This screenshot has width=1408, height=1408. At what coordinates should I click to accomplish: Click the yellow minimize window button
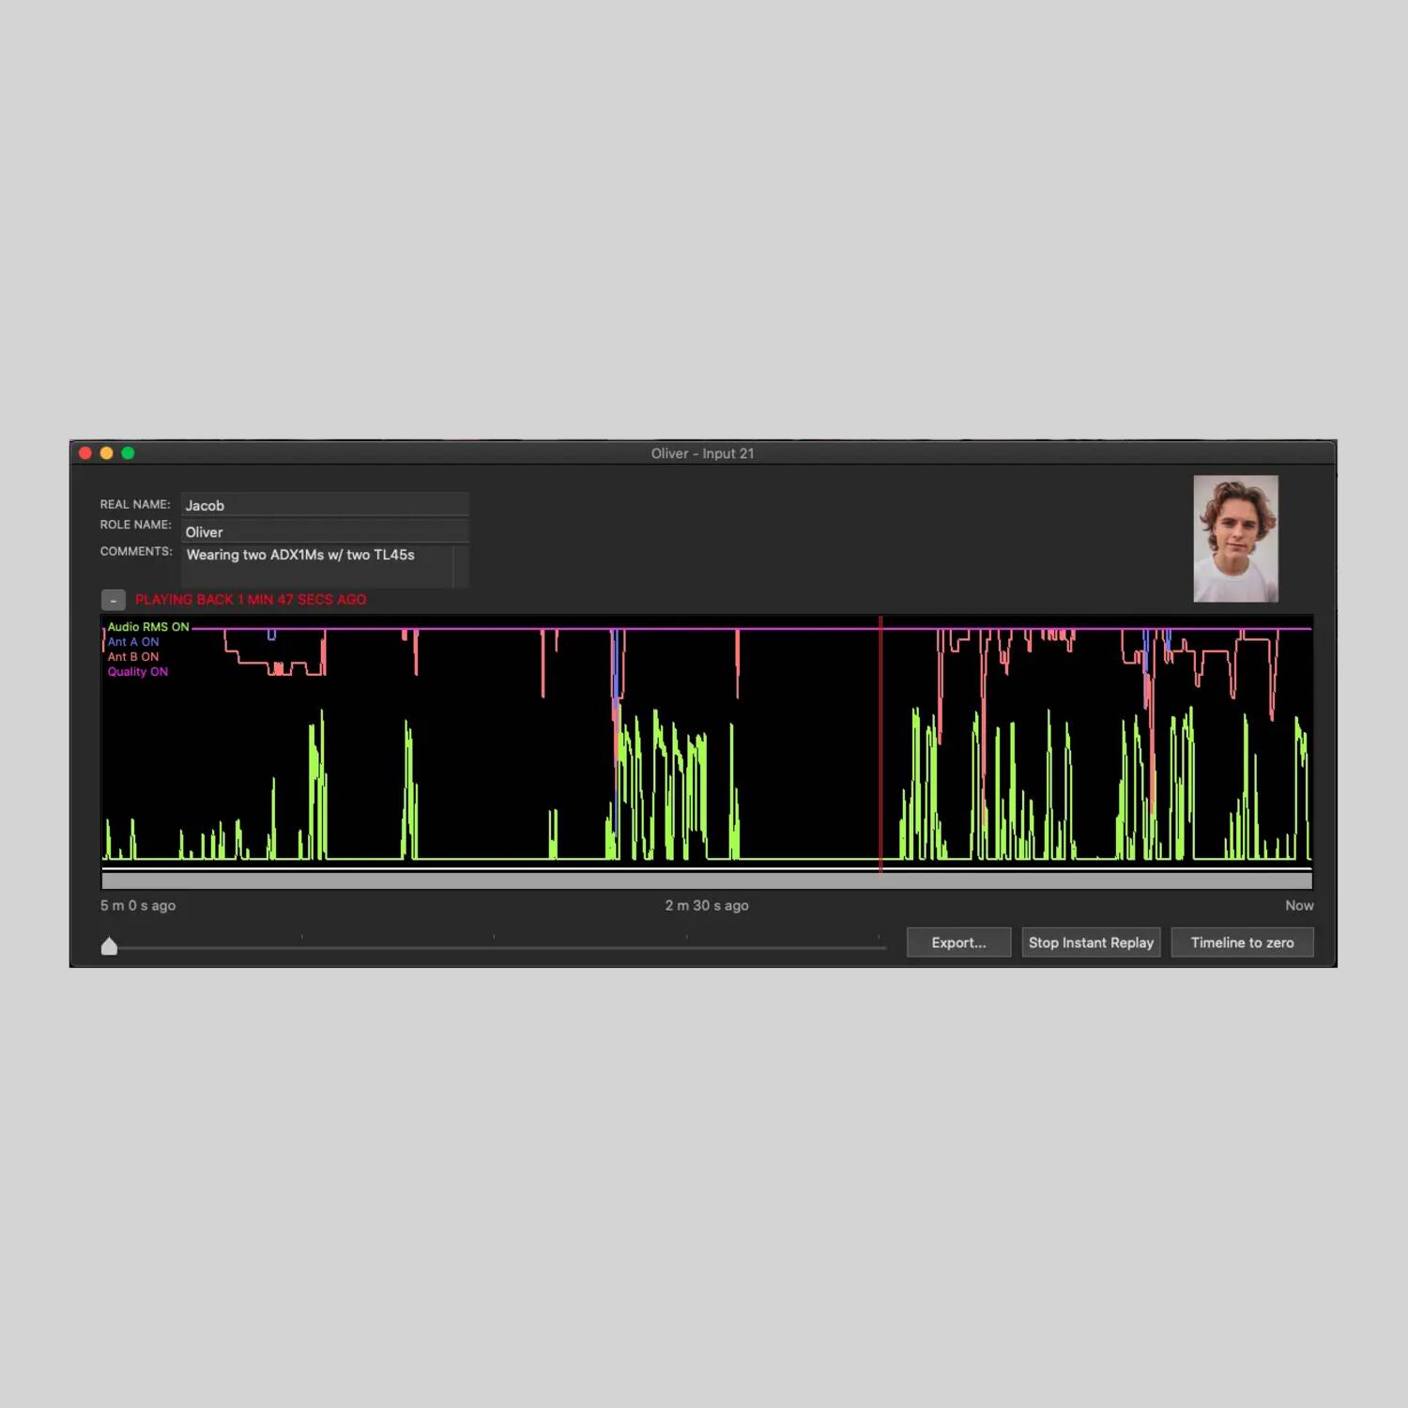click(x=107, y=453)
